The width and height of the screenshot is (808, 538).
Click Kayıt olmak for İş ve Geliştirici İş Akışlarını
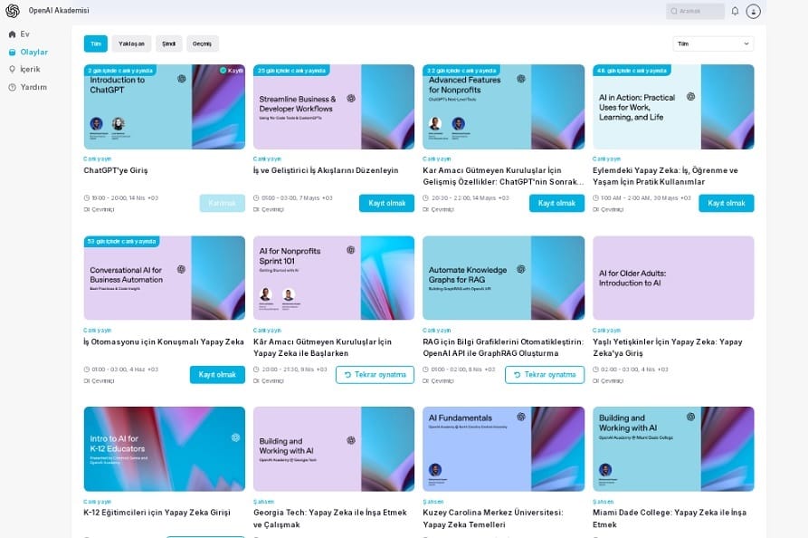pos(387,203)
